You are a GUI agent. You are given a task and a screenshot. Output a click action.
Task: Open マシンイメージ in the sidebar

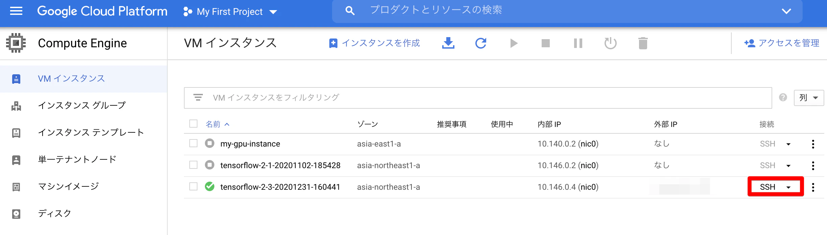[x=84, y=187]
